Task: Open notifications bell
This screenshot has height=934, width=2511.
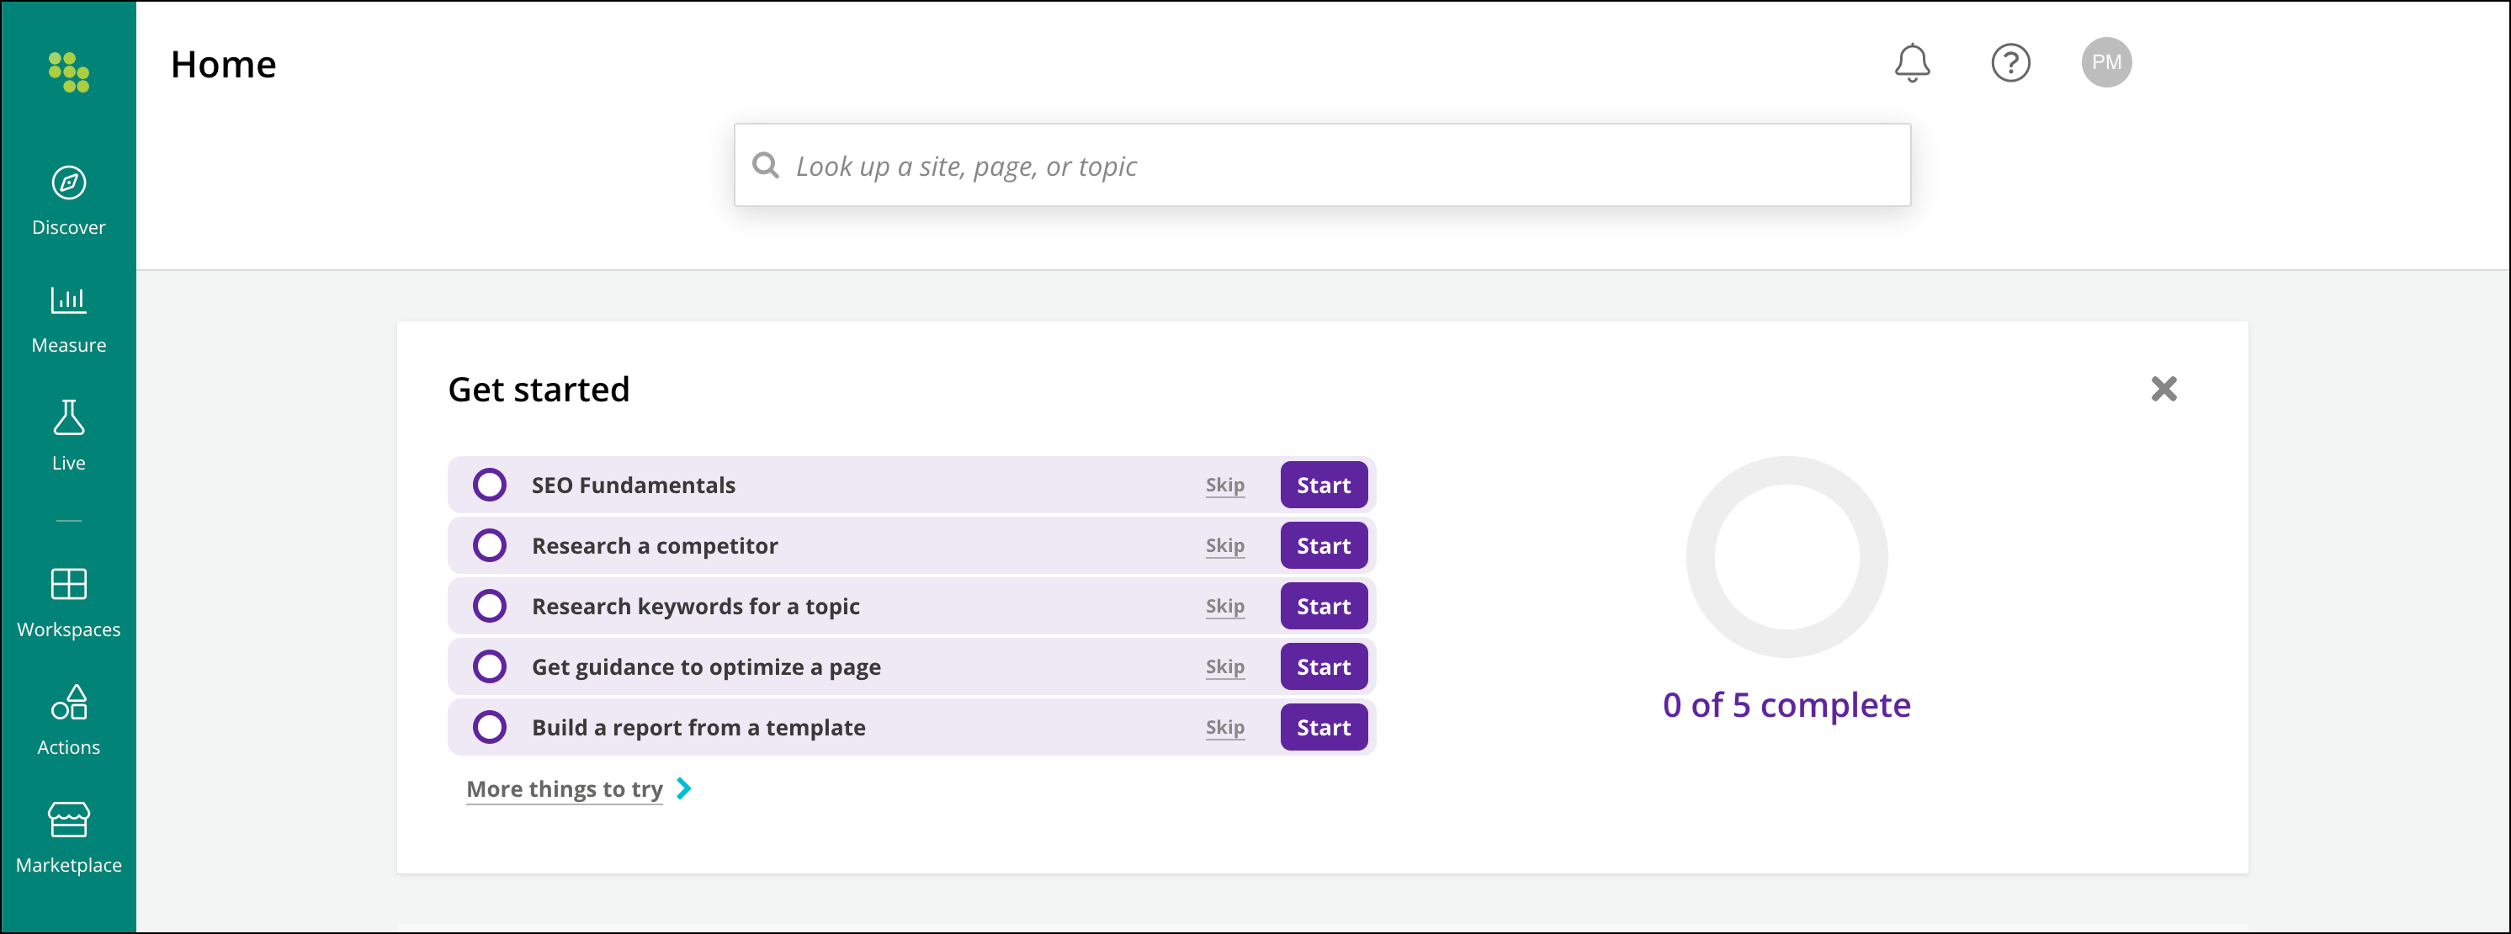Action: pos(1912,63)
